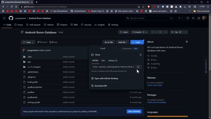Switch to the Security tab

click(x=86, y=25)
